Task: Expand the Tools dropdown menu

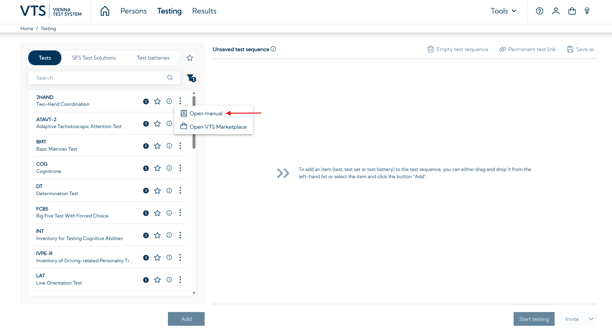Action: click(503, 11)
